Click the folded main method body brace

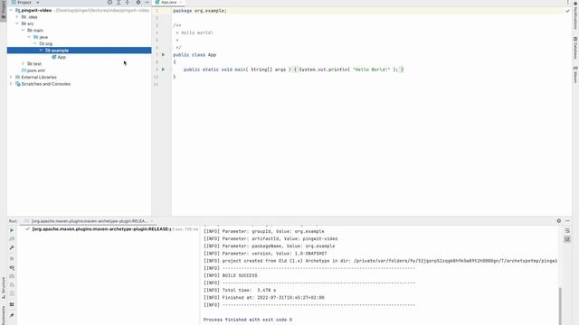tap(296, 70)
